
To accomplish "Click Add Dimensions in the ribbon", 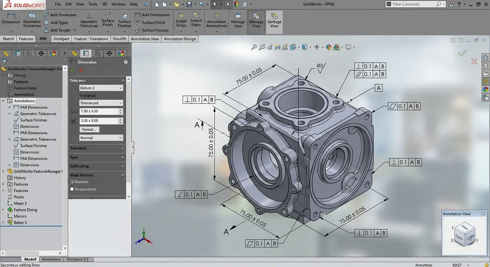I will pos(152,15).
